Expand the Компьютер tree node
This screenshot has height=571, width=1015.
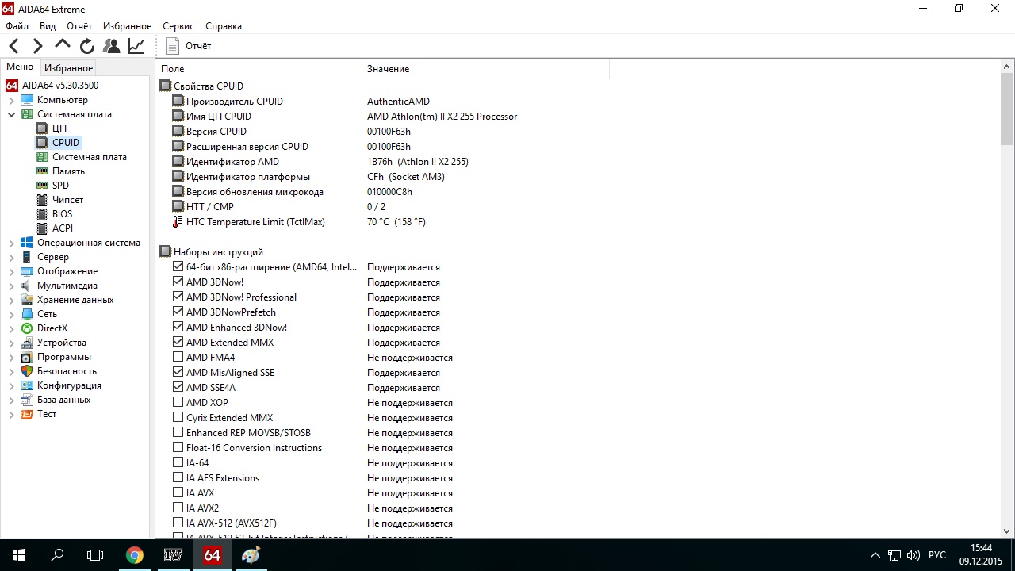(11, 101)
